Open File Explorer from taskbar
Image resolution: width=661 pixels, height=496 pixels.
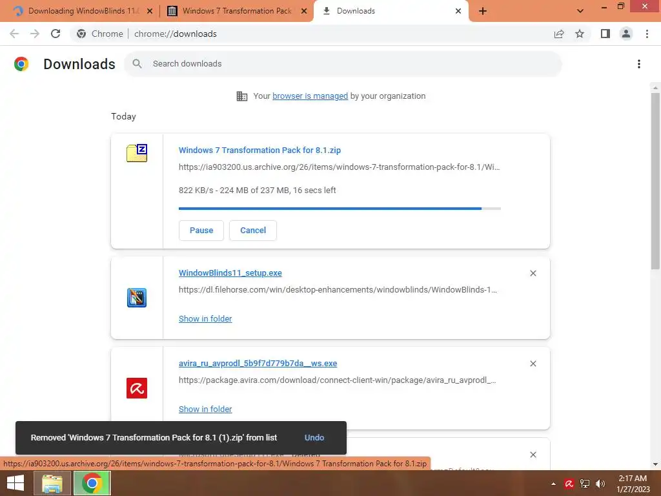pyautogui.click(x=52, y=483)
